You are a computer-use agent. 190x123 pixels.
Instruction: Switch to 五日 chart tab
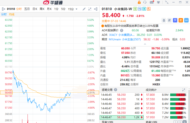click(x=27, y=9)
